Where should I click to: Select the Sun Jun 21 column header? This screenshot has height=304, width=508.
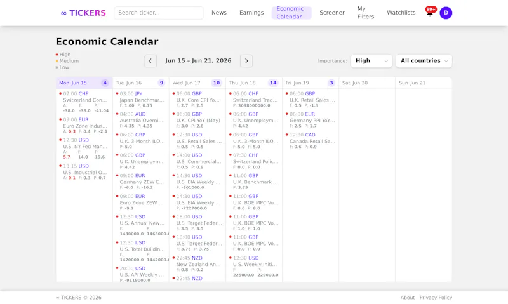click(424, 83)
